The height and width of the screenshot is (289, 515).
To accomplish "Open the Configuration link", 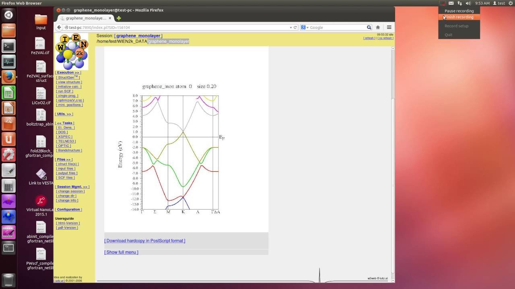I will pos(68,210).
